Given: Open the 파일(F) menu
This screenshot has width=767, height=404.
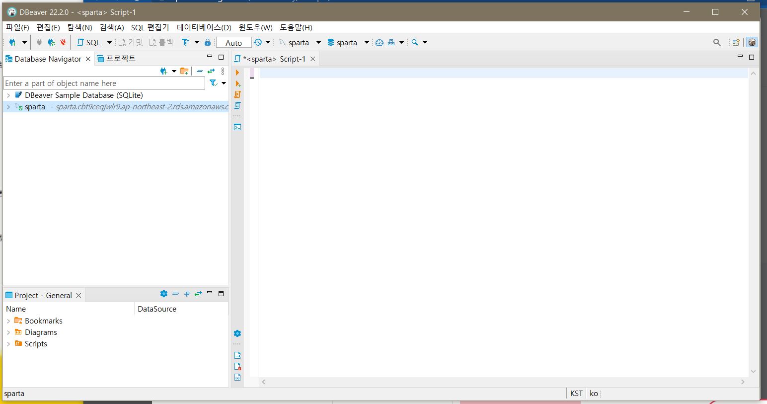Looking at the screenshot, I should pos(17,27).
